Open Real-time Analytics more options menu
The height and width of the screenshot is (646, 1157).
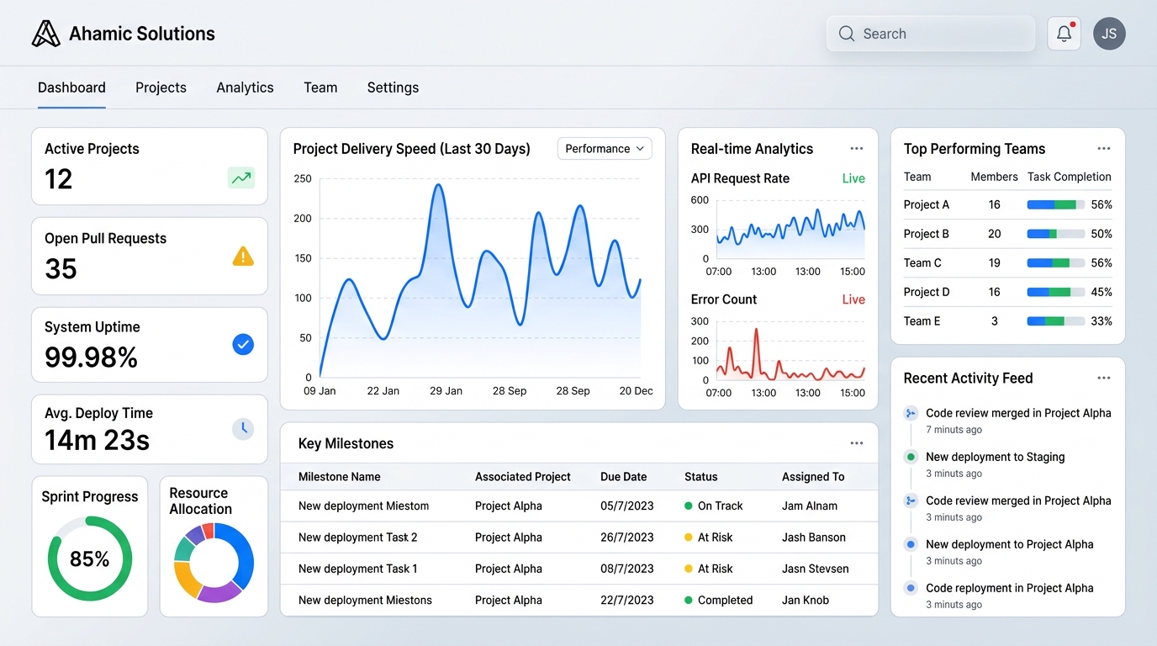click(857, 149)
